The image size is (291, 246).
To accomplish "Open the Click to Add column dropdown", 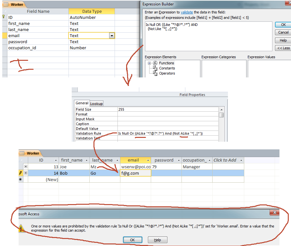I will click(241, 160).
